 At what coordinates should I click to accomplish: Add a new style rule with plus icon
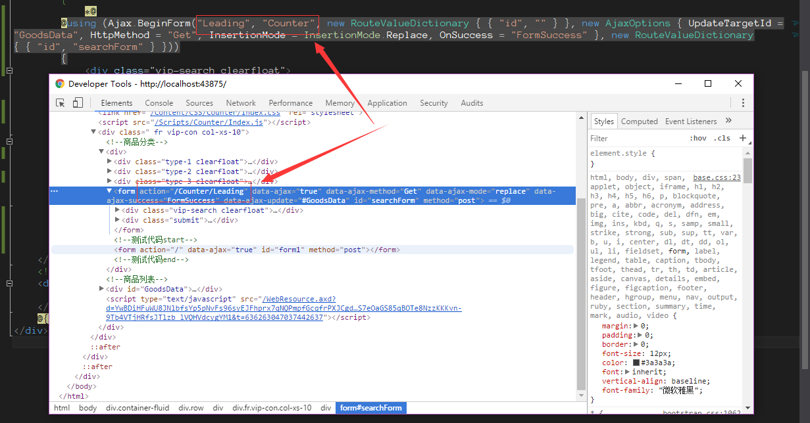(x=743, y=138)
